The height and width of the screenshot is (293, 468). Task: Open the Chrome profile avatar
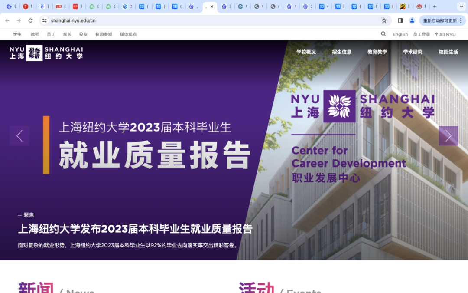tap(412, 20)
